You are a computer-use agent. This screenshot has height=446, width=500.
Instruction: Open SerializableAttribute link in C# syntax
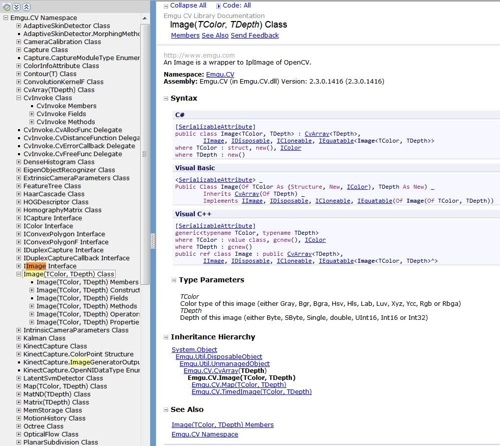(x=215, y=127)
